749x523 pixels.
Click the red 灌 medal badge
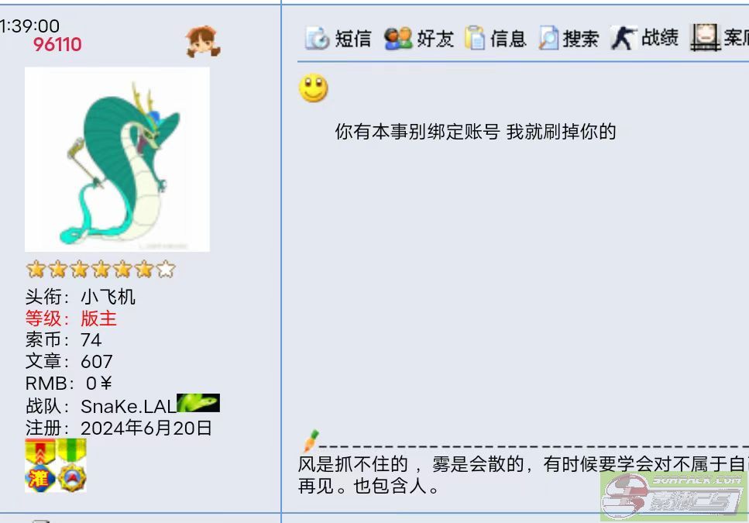(x=40, y=466)
